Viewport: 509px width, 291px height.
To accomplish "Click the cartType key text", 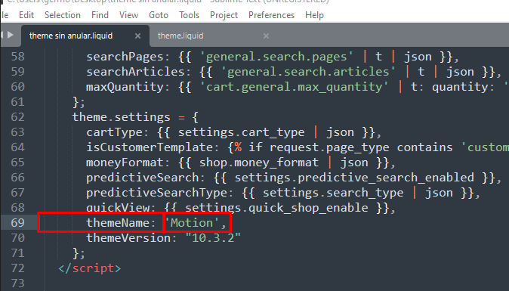I will click(x=114, y=132).
